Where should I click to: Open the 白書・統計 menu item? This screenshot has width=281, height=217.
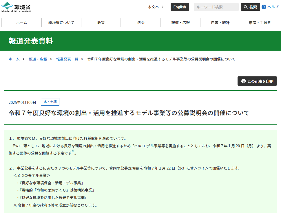220,22
